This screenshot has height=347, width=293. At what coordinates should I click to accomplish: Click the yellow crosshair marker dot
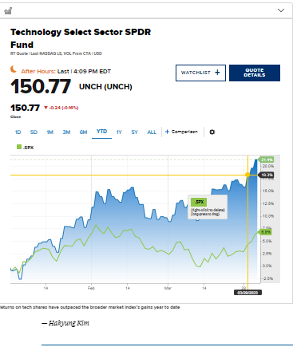point(247,175)
